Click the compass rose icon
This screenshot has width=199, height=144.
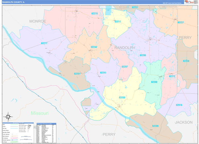[7, 117]
